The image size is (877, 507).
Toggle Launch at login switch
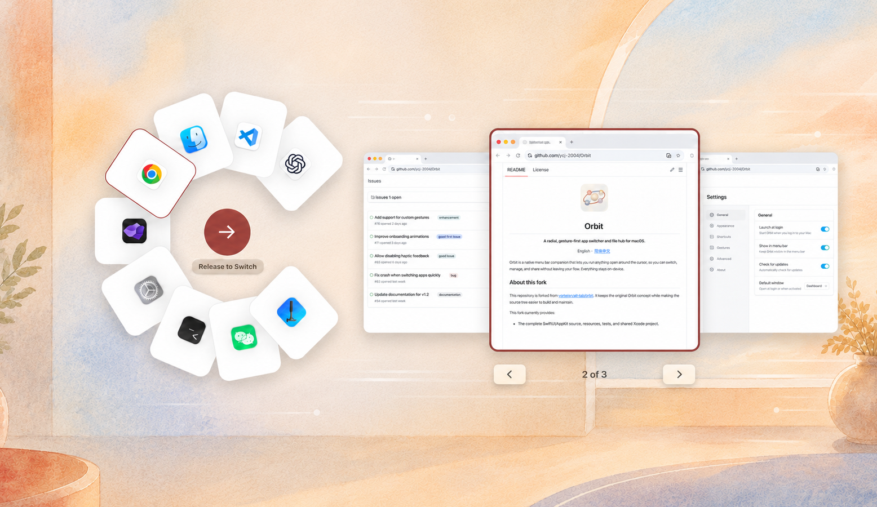[x=825, y=229]
